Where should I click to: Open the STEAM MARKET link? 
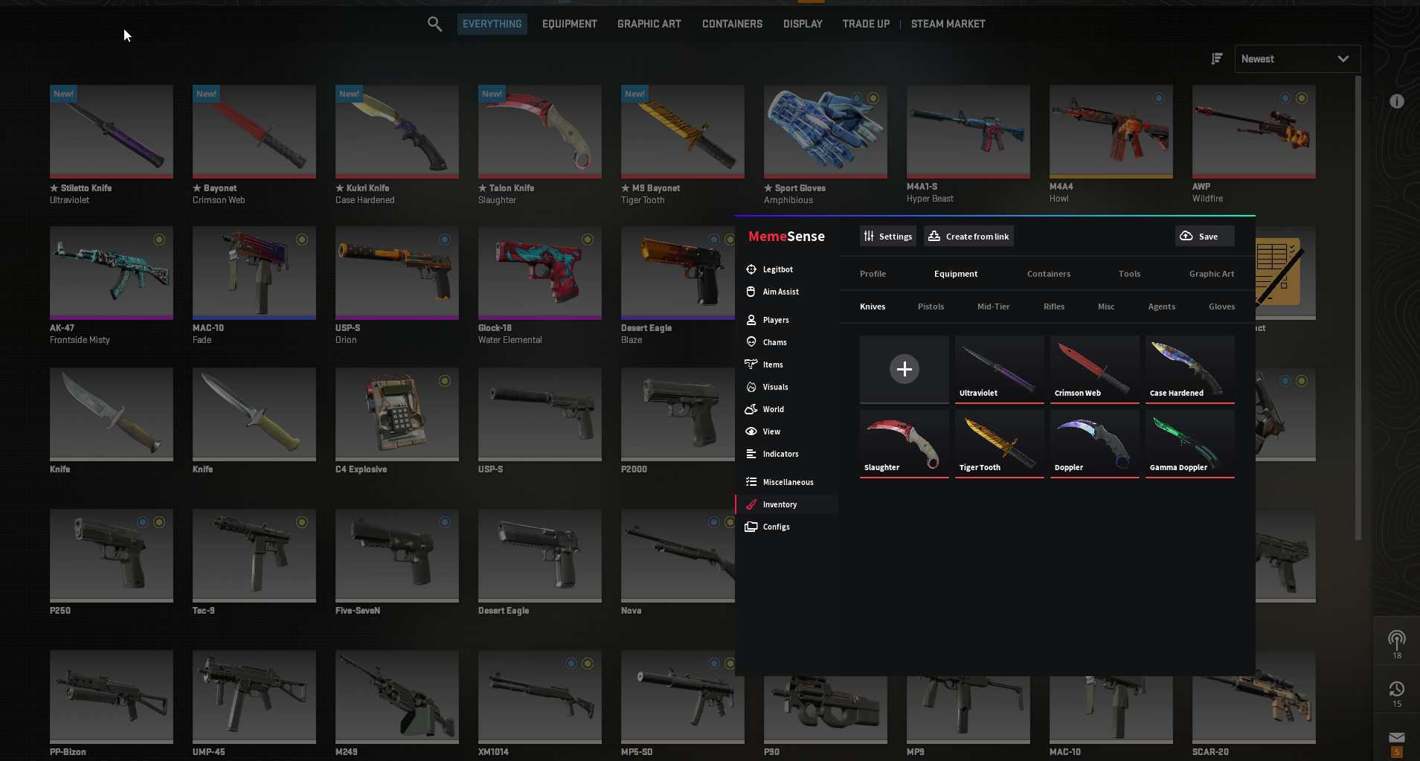click(x=948, y=24)
